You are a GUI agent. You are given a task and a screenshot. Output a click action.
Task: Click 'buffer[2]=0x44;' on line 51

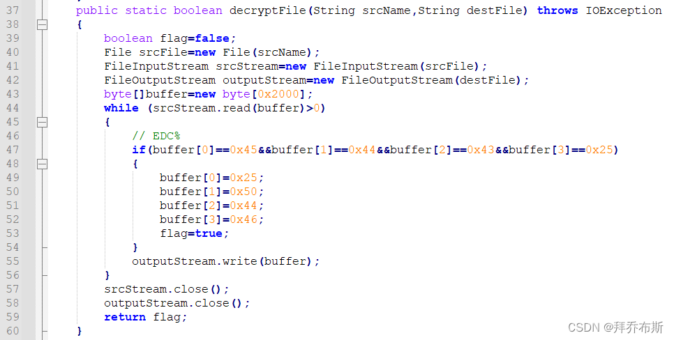coord(211,206)
